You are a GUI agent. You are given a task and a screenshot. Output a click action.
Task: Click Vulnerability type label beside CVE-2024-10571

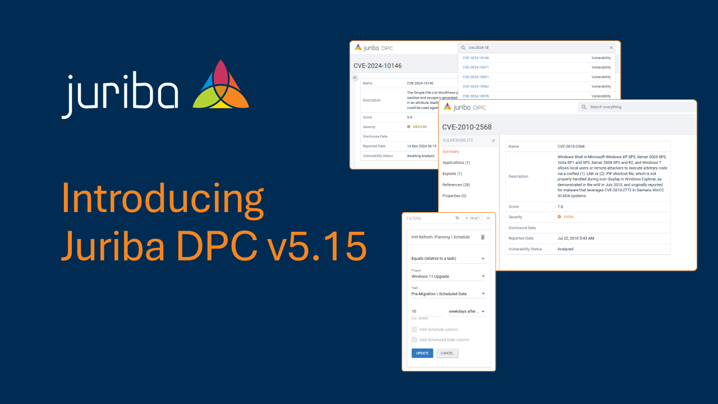pyautogui.click(x=601, y=67)
